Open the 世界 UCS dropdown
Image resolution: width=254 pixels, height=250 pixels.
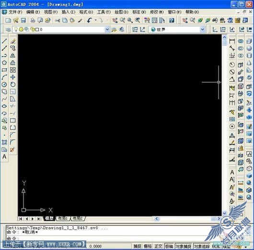coord(202,29)
